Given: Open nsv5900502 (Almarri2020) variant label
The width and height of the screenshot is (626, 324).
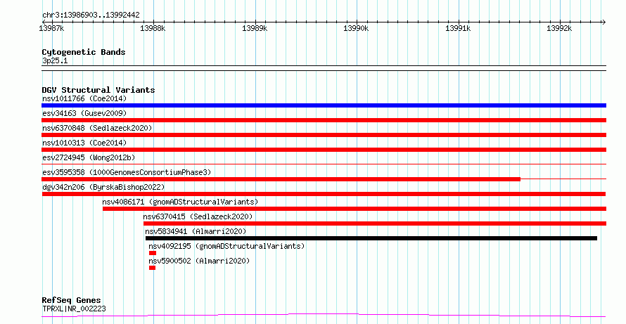Looking at the screenshot, I should pos(199,261).
